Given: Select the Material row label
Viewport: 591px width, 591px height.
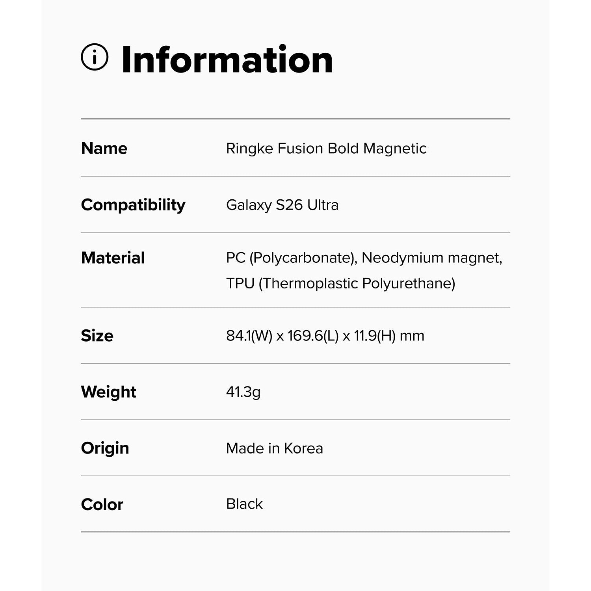Looking at the screenshot, I should (x=113, y=258).
